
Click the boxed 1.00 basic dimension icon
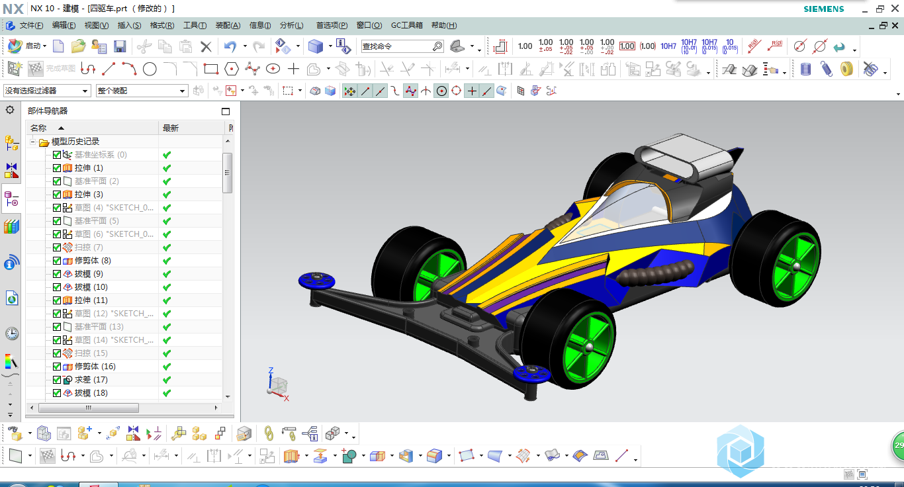click(627, 46)
